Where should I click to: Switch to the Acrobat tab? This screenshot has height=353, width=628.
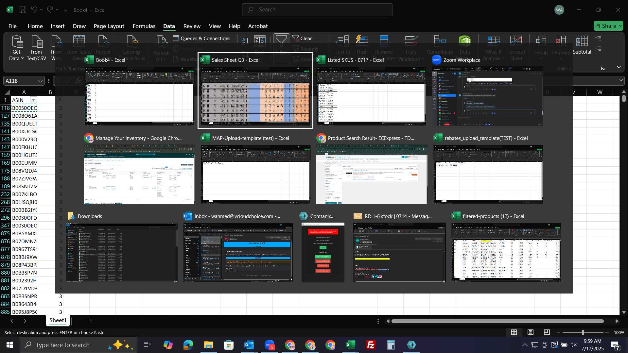coord(258,26)
